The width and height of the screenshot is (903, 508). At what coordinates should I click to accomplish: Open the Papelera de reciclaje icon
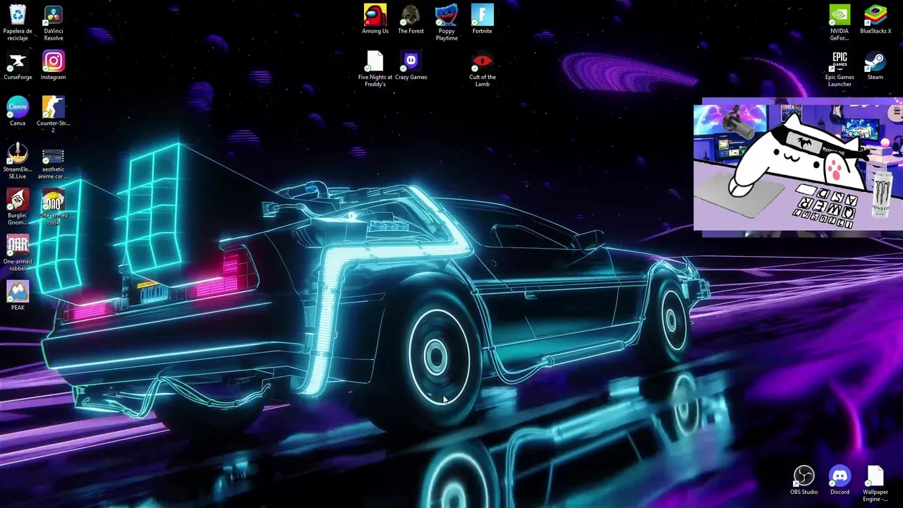click(18, 22)
